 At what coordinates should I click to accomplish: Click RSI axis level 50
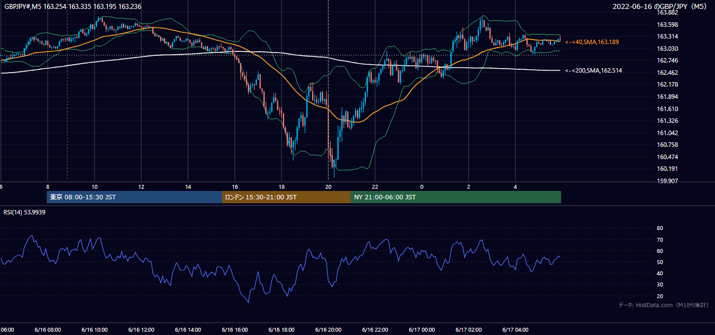660,262
